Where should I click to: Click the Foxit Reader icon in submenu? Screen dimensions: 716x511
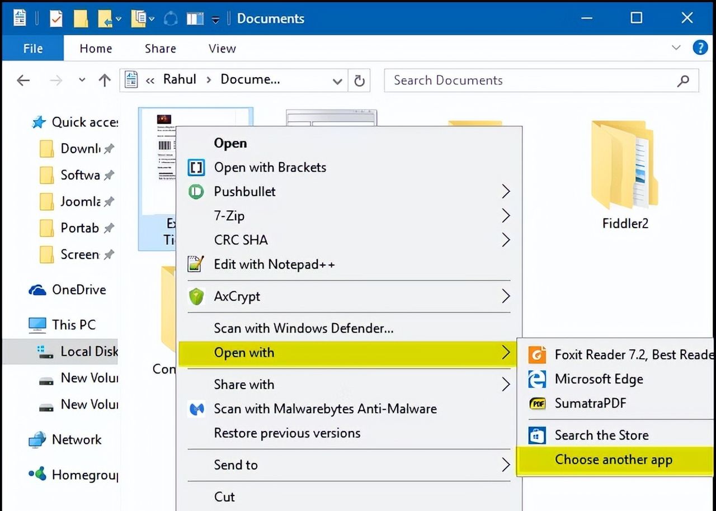point(537,354)
